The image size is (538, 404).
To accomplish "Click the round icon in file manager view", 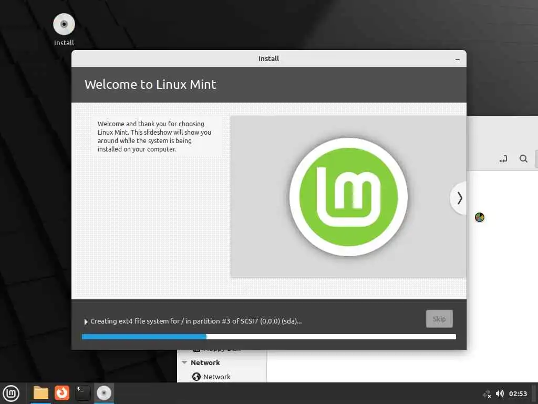I will tap(479, 217).
